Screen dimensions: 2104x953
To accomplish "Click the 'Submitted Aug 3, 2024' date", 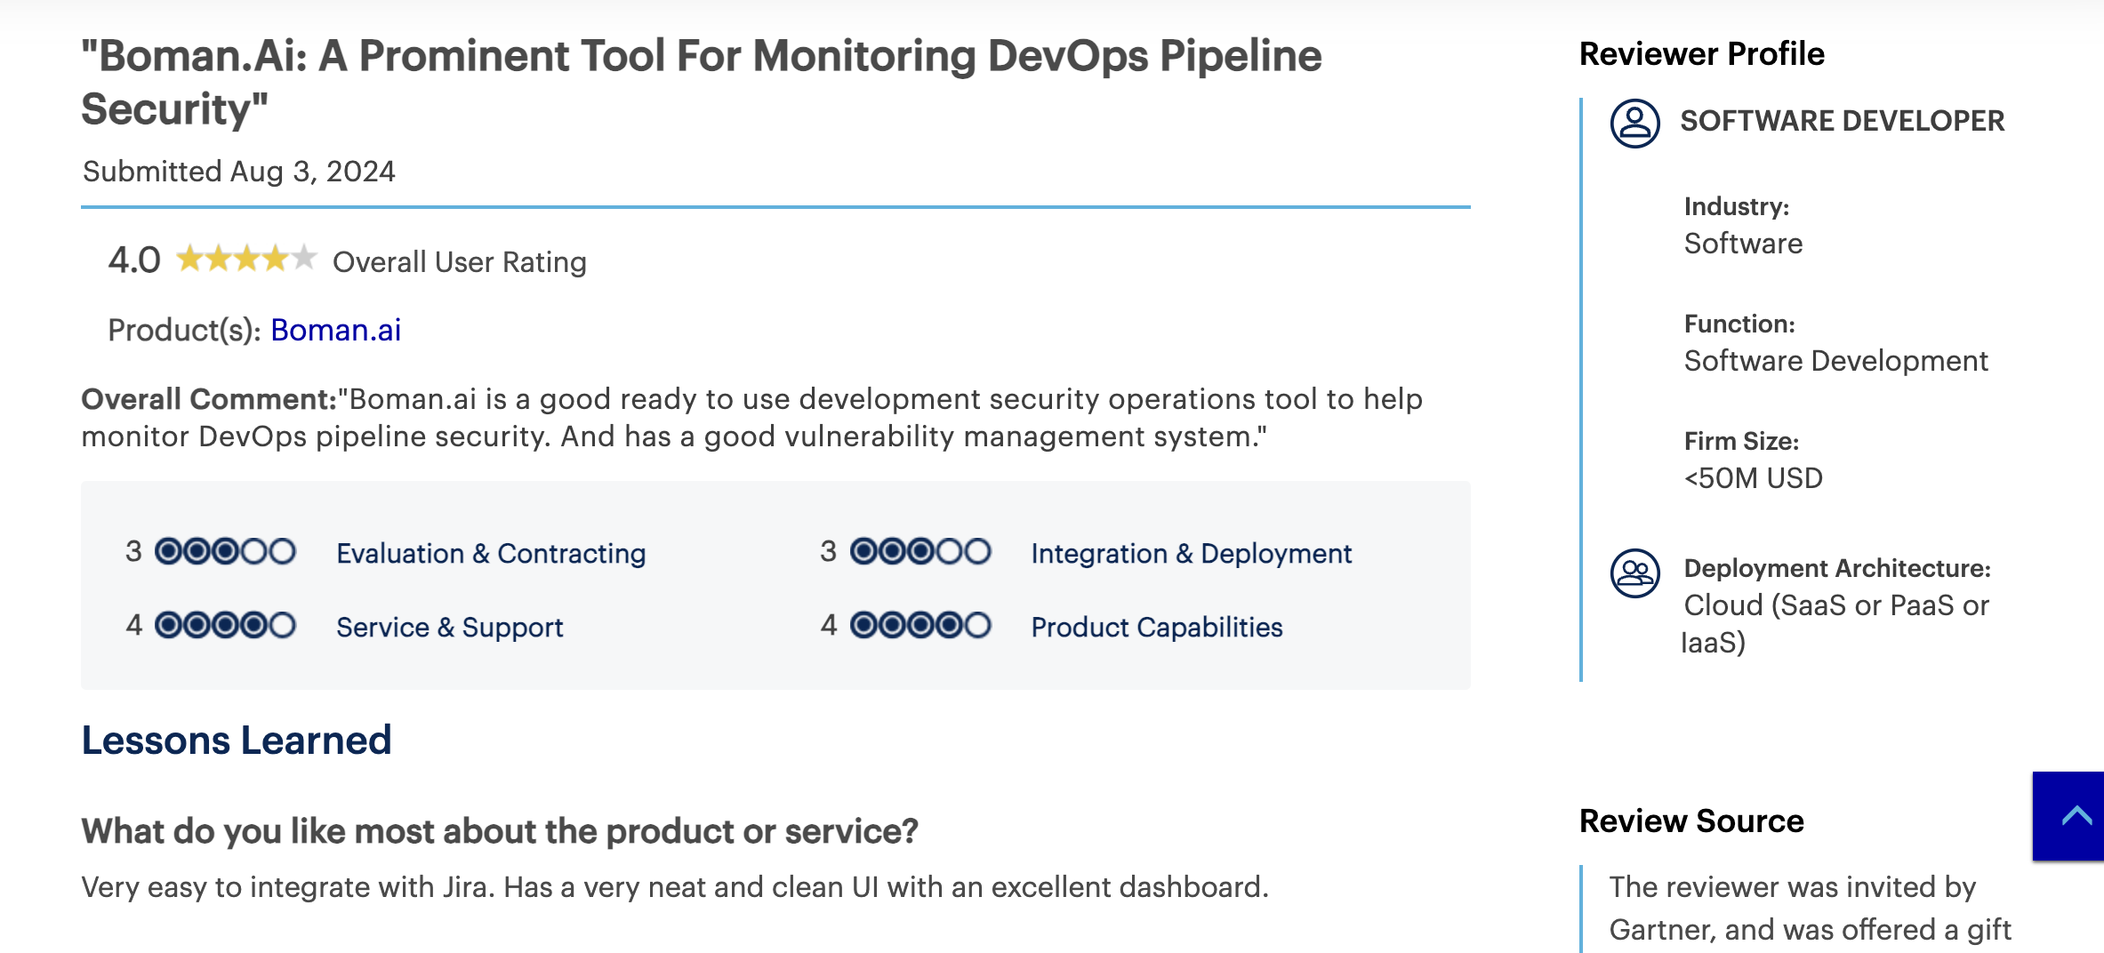I will point(239,171).
